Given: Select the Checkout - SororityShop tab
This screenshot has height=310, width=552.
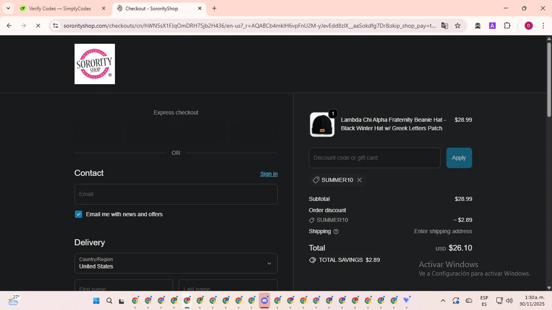Looking at the screenshot, I should tap(152, 8).
